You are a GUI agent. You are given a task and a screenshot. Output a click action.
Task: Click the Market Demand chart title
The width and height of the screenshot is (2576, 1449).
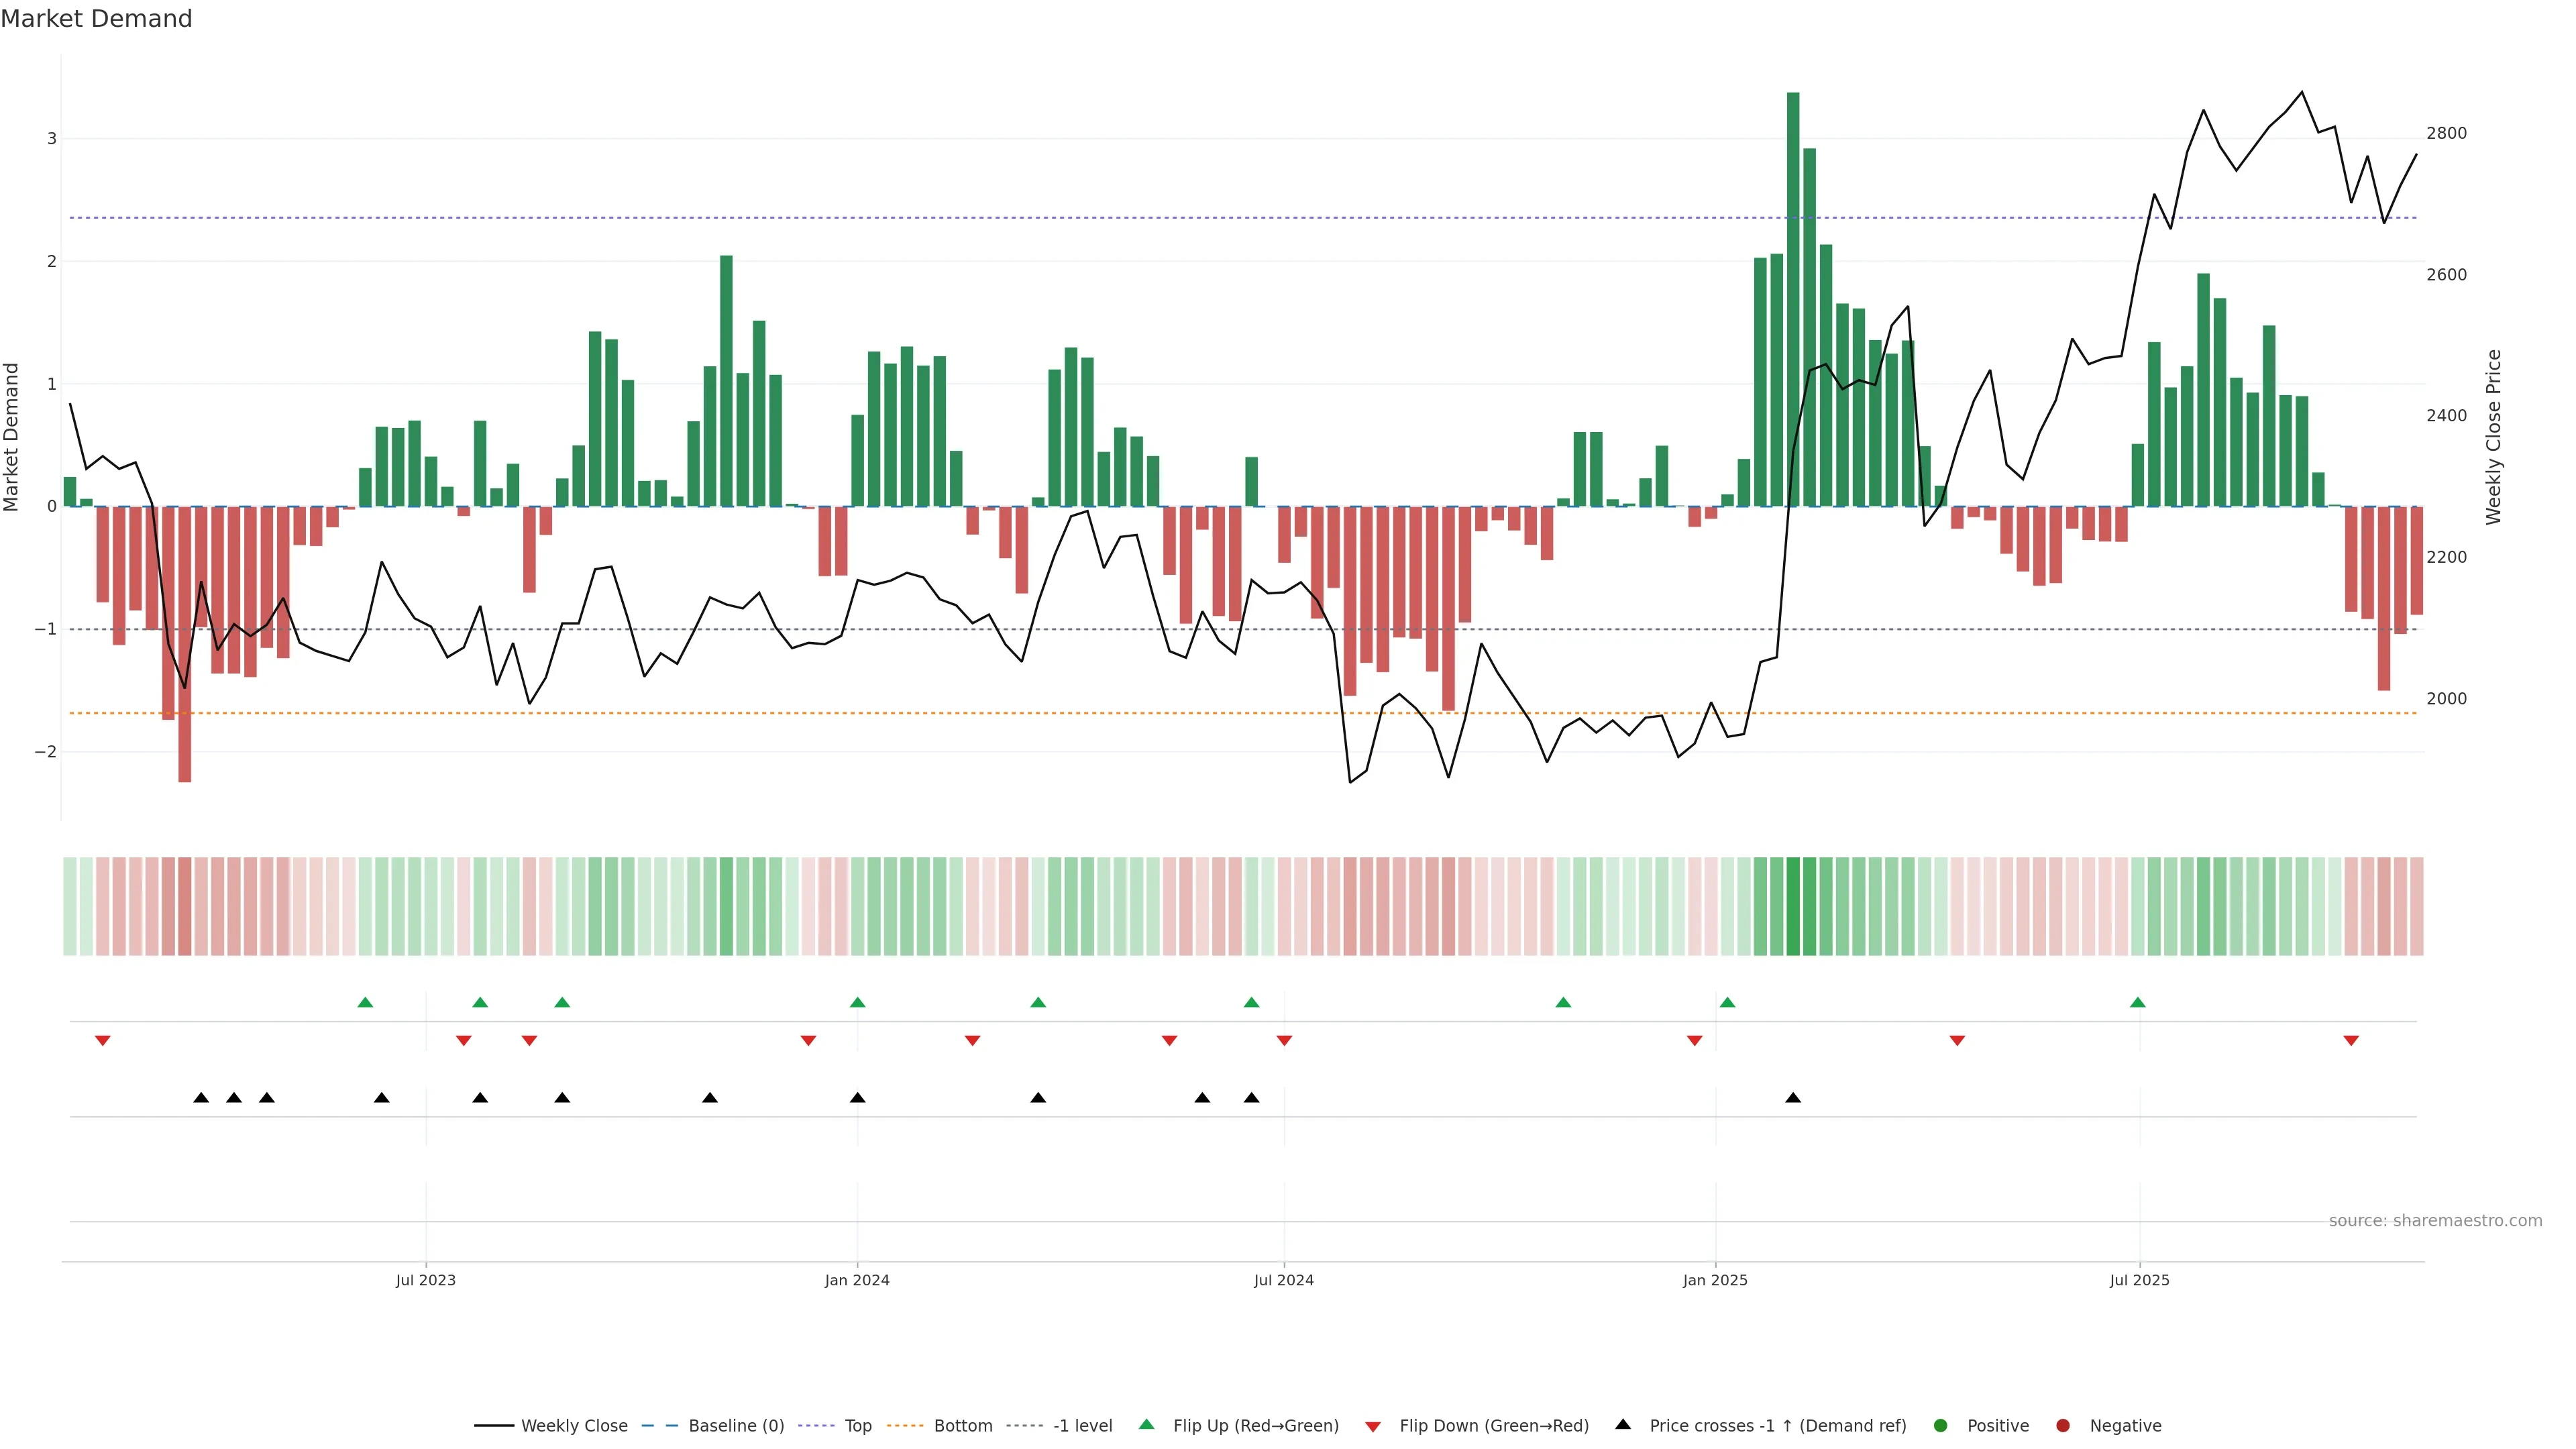pyautogui.click(x=96, y=19)
